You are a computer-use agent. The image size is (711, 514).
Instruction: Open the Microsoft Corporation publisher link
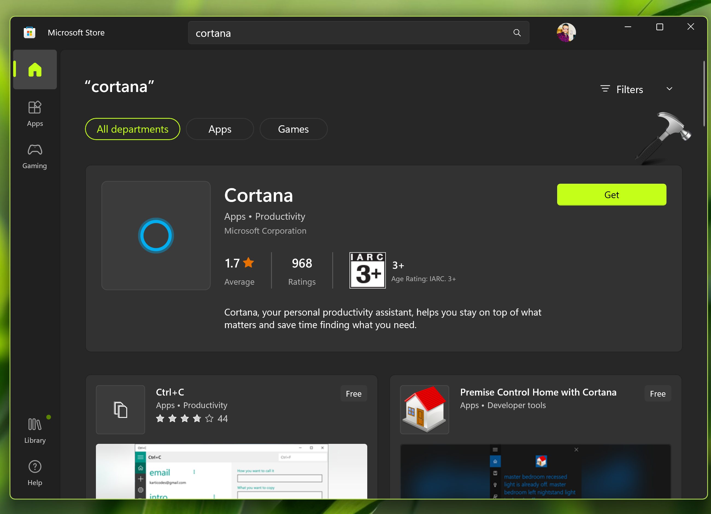pos(265,231)
